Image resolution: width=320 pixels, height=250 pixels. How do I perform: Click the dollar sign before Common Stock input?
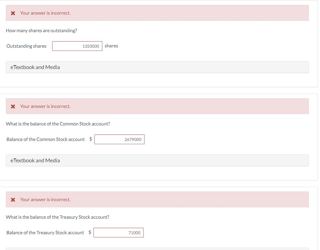point(91,139)
